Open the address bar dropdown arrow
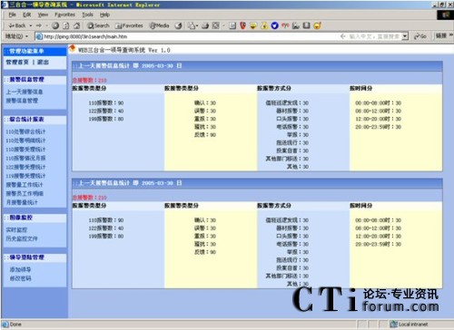 (x=405, y=36)
